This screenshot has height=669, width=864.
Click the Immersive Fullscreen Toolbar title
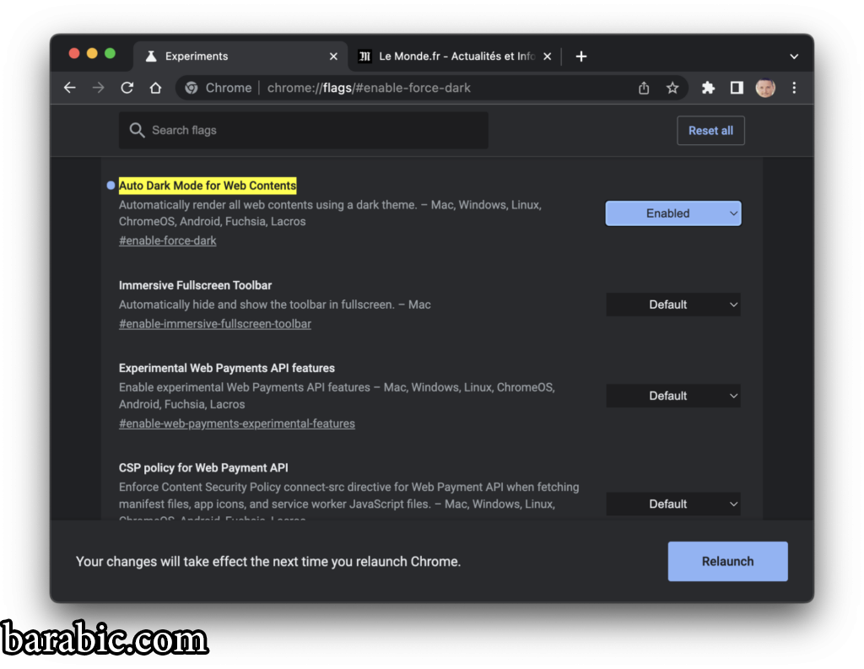pos(196,285)
